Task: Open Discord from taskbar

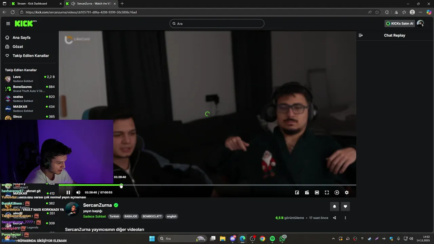Action: tap(233, 239)
